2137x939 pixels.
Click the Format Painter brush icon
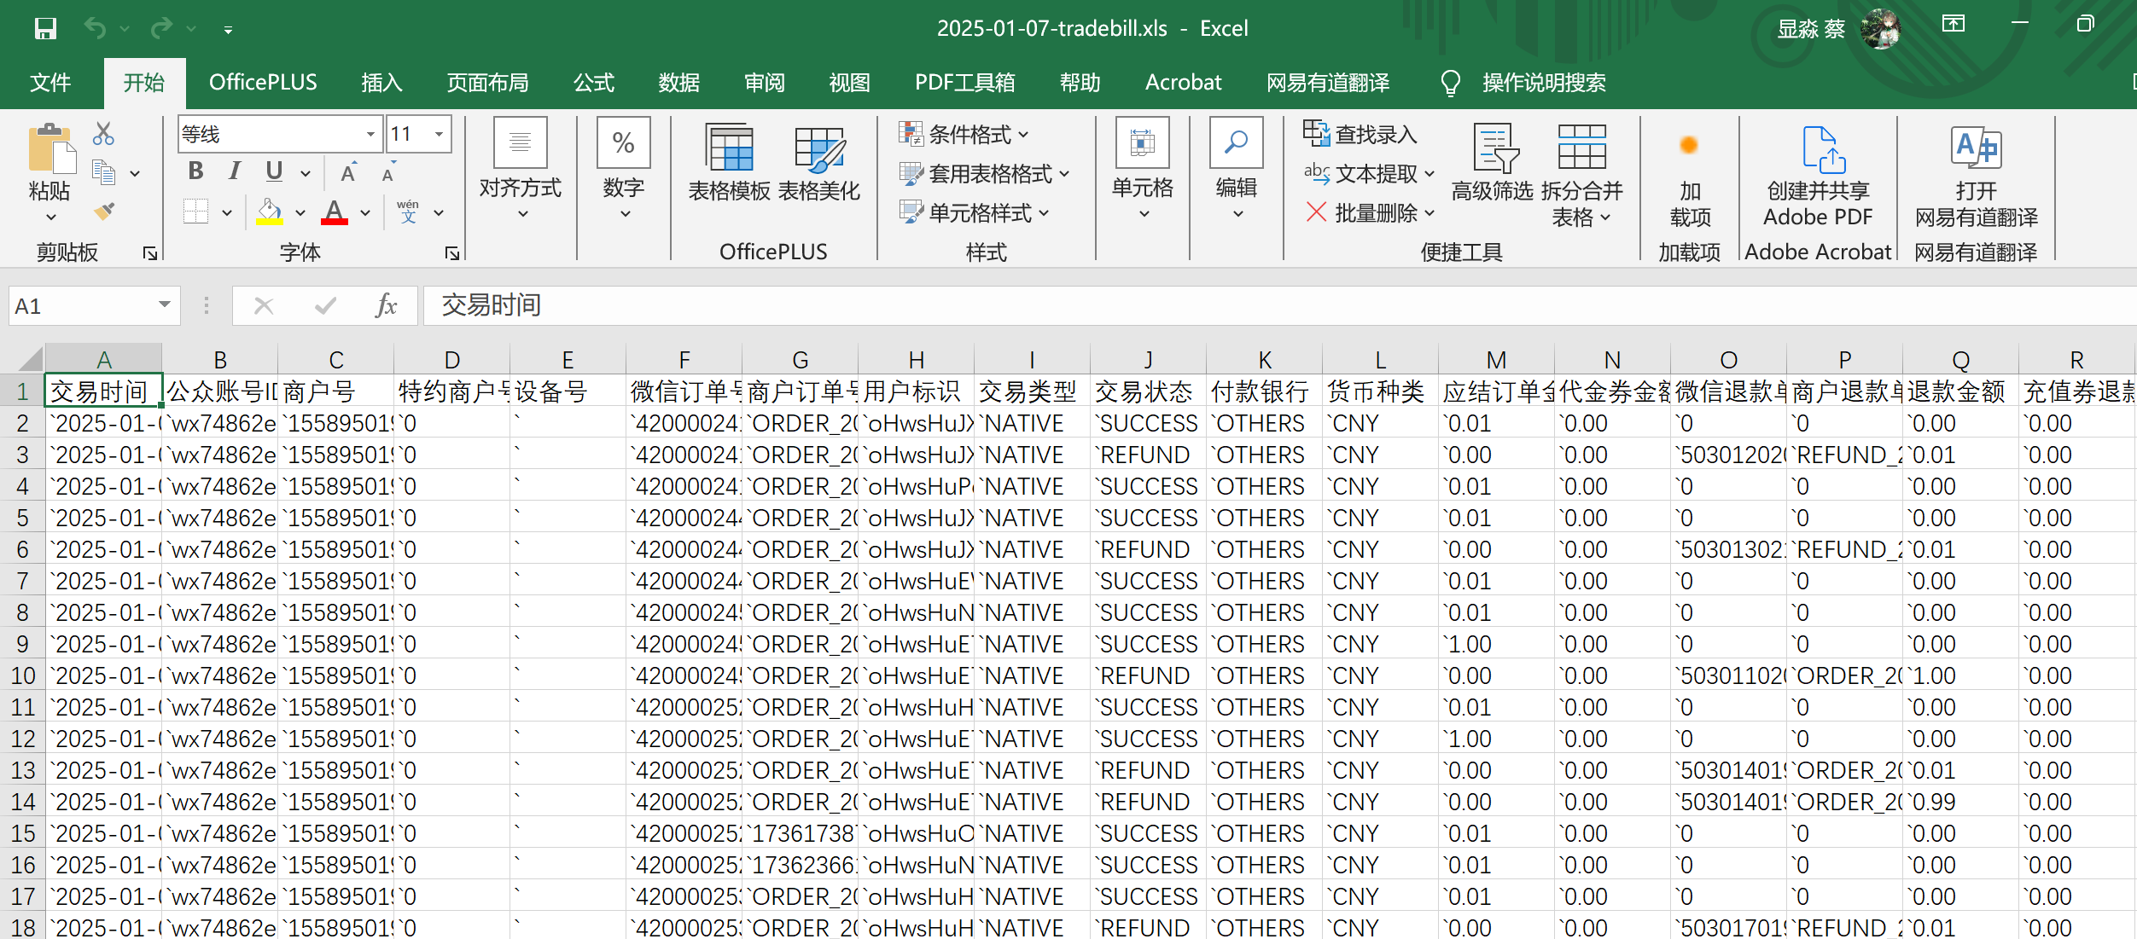pyautogui.click(x=104, y=211)
